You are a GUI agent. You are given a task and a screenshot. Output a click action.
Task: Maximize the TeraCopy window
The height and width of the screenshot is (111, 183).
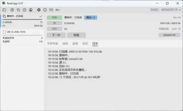coord(167,3)
